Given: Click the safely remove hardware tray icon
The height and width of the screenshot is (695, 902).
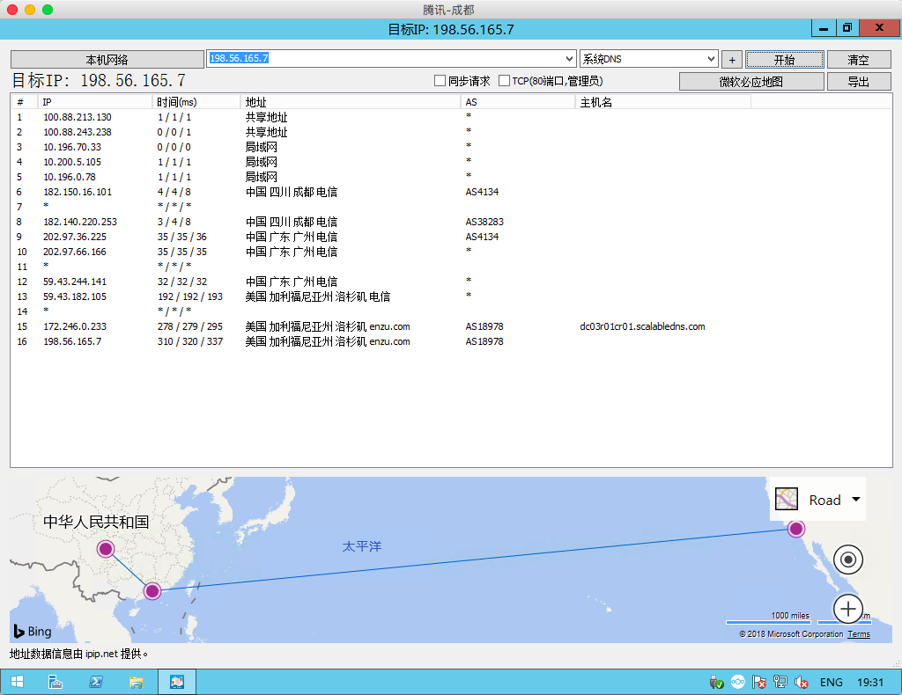Looking at the screenshot, I should [x=716, y=683].
